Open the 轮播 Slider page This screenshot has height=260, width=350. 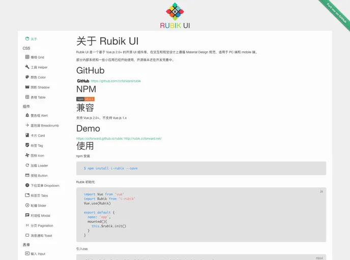point(38,206)
